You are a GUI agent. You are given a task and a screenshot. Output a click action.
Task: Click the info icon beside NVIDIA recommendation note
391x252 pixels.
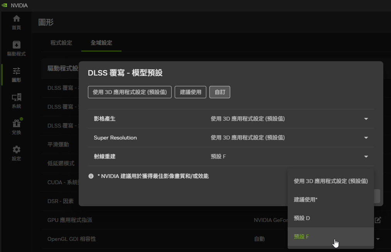coord(91,176)
